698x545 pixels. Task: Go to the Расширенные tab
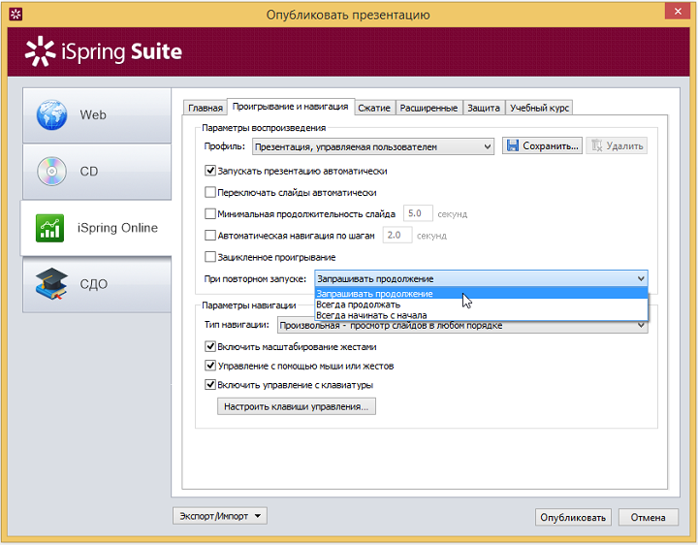tap(428, 108)
